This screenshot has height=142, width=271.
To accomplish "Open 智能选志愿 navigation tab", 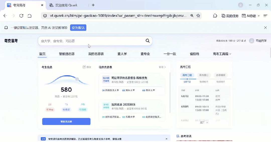I will [x=67, y=54].
